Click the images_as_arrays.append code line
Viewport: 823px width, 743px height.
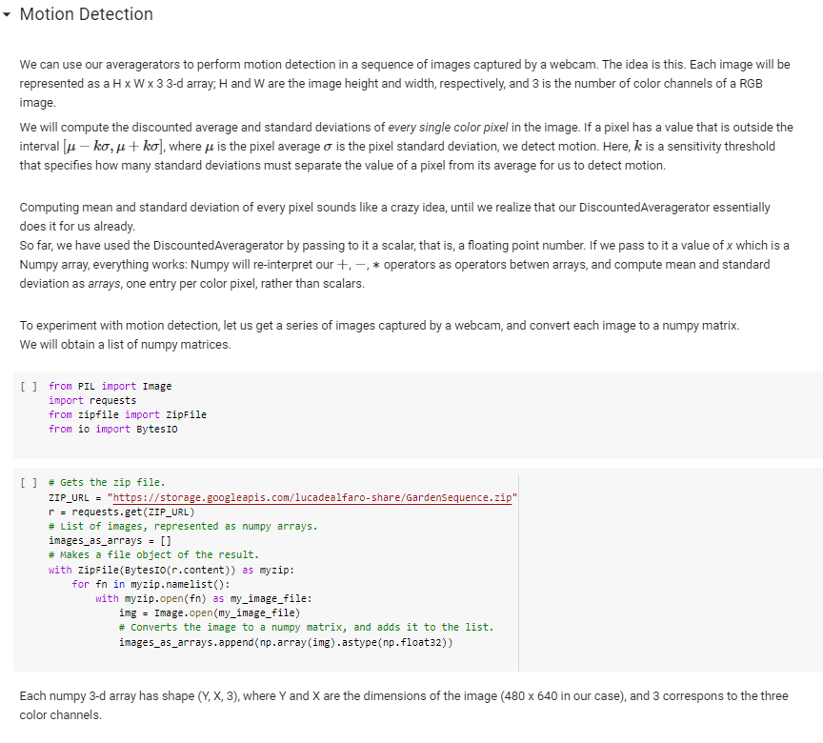point(286,642)
